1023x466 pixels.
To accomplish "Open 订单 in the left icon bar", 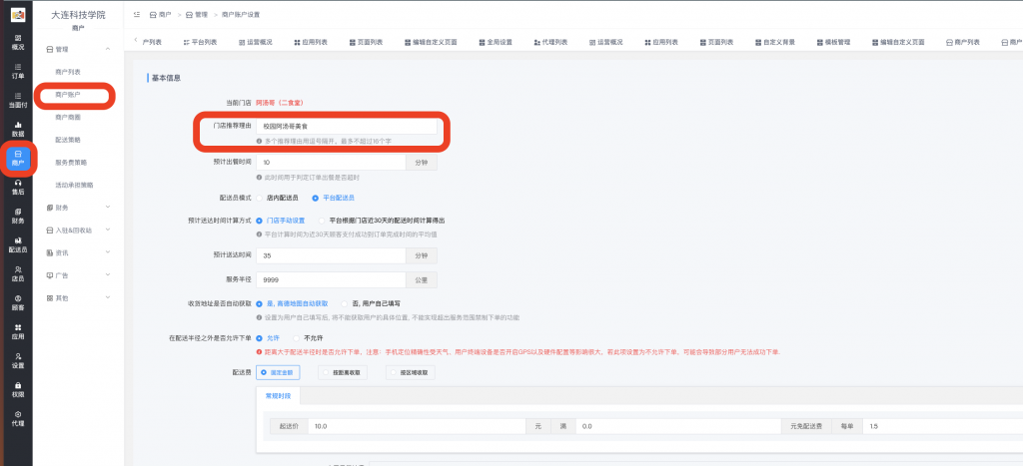I will tap(18, 71).
